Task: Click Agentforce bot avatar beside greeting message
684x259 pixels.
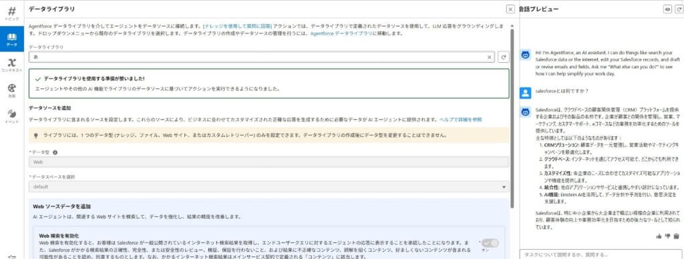Action: click(526, 55)
